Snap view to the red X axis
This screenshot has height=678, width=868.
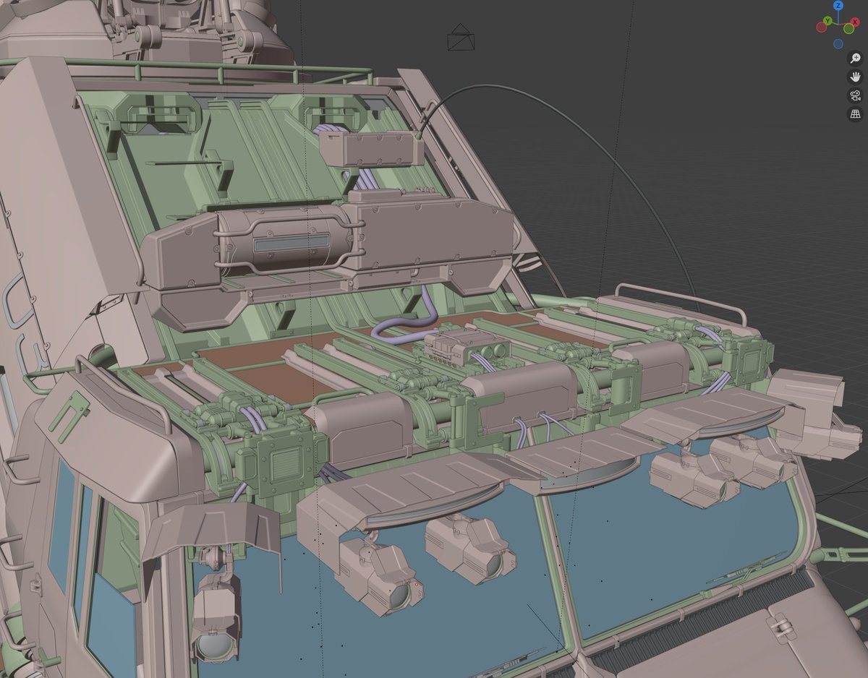pyautogui.click(x=855, y=22)
